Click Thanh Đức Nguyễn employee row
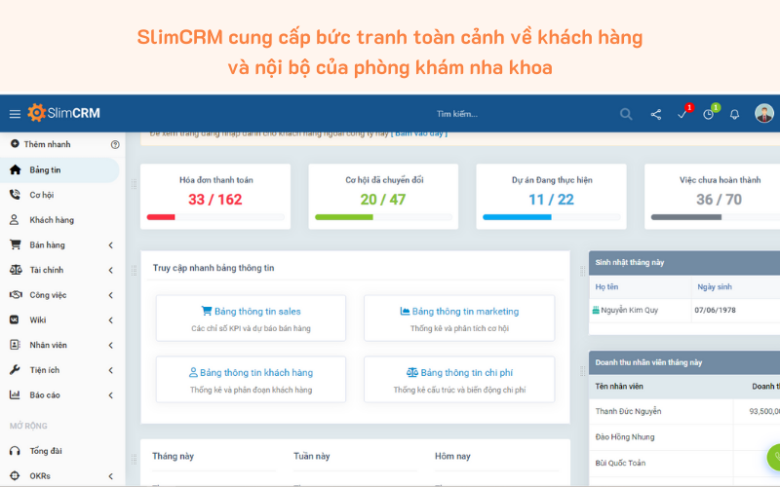This screenshot has width=780, height=487. click(684, 411)
